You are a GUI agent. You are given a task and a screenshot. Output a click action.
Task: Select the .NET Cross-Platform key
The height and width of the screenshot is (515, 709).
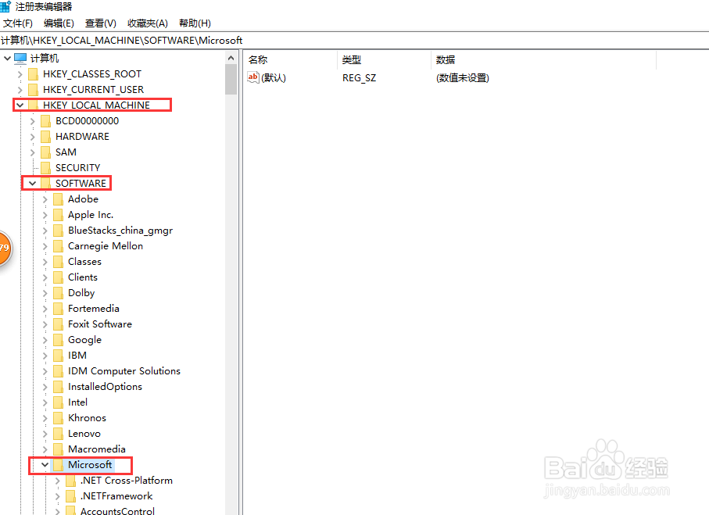127,480
